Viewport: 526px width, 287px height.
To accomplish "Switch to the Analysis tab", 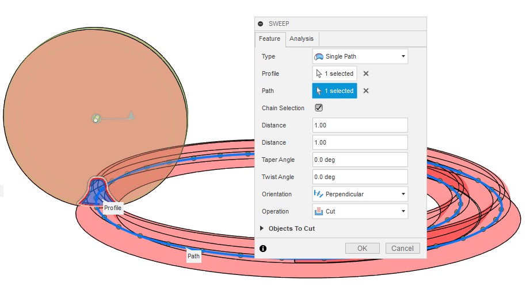I will pos(302,38).
